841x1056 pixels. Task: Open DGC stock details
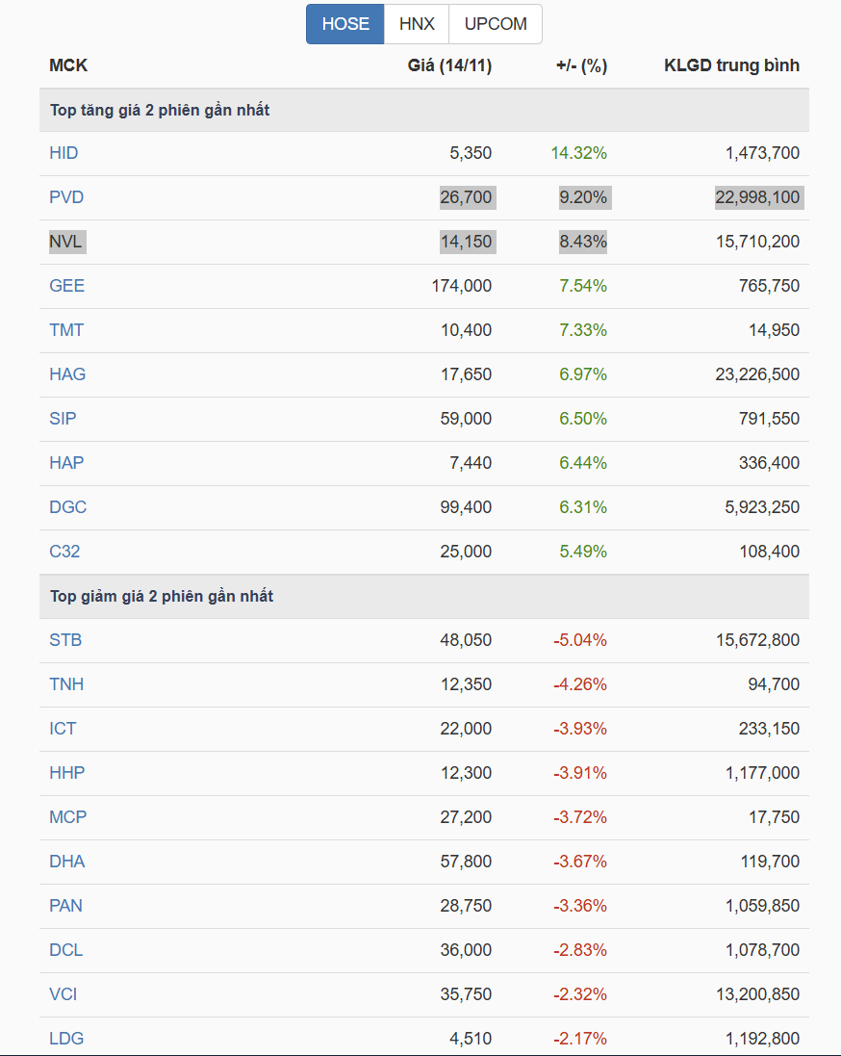(67, 507)
